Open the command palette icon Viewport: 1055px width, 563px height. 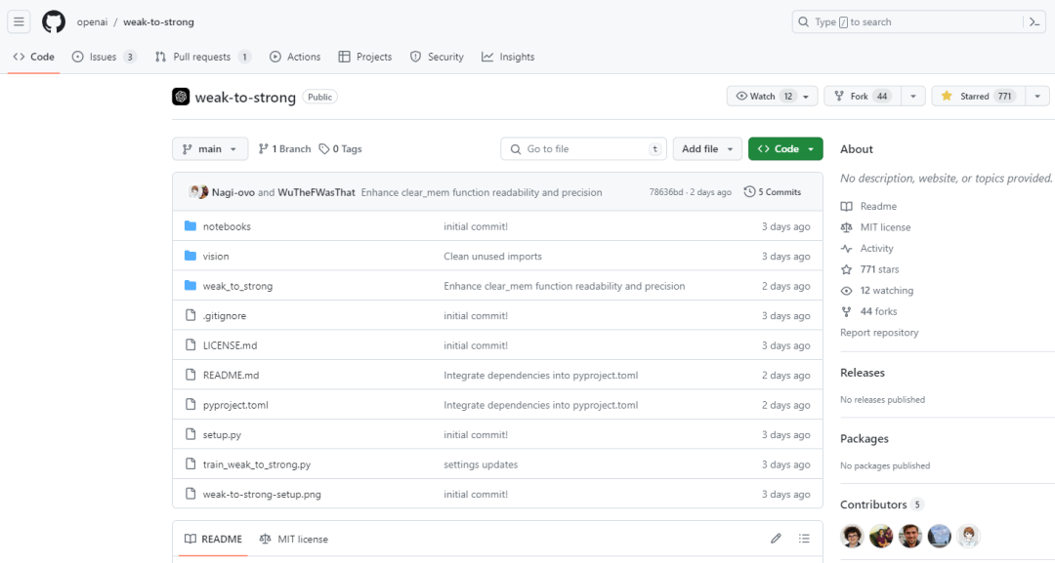[x=1034, y=21]
